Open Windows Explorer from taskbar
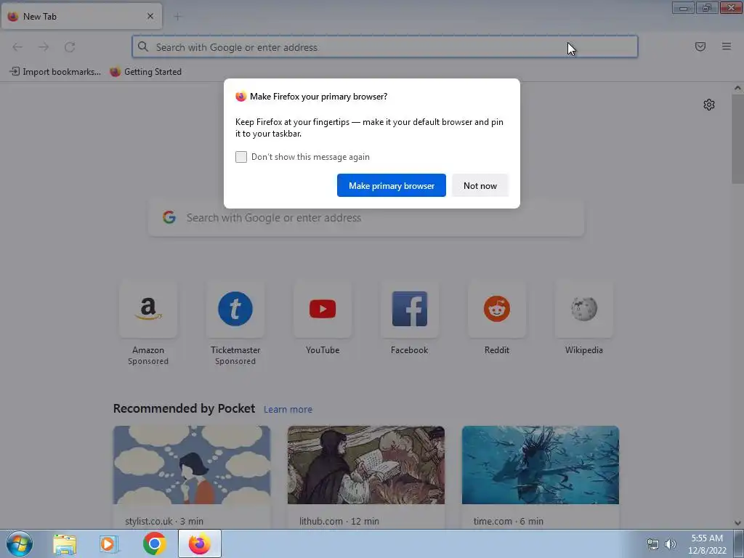Image resolution: width=744 pixels, height=558 pixels. [65, 544]
